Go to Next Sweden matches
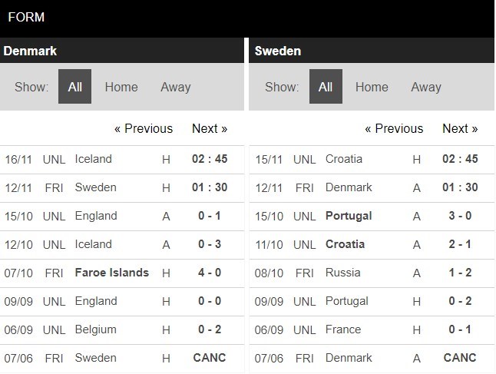 coord(460,128)
